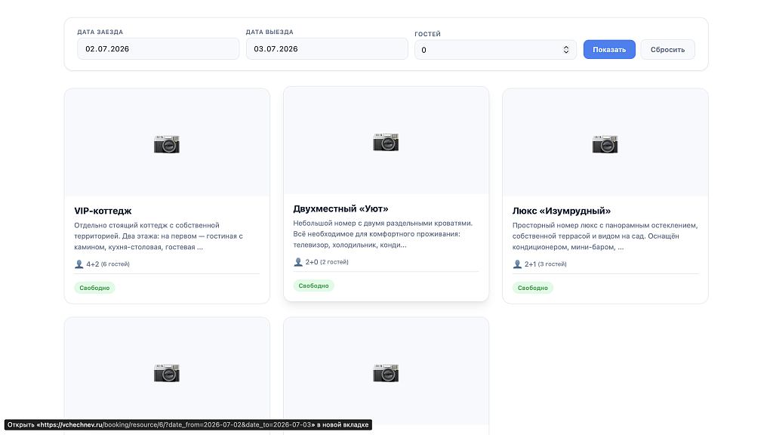Image resolution: width=773 pixels, height=435 pixels.
Task: Click guest person icon on VIP-коттедж card
Action: [79, 264]
